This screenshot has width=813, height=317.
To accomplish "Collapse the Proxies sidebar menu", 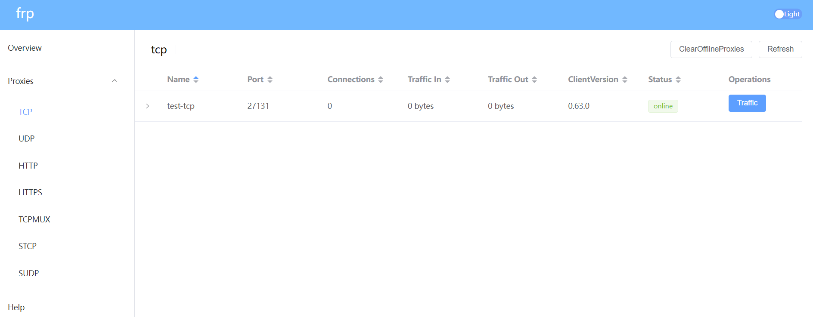I will (x=115, y=81).
